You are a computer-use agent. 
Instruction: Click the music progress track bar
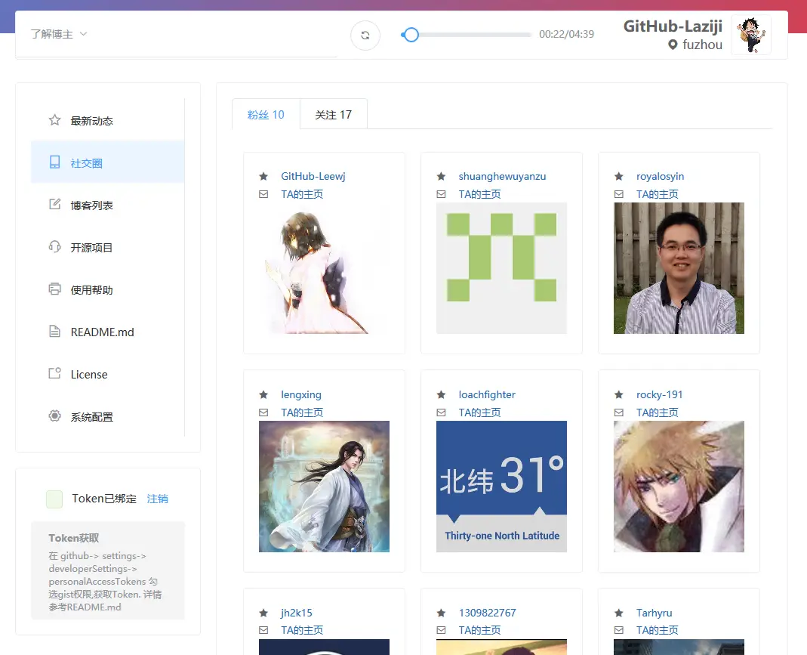[467, 35]
